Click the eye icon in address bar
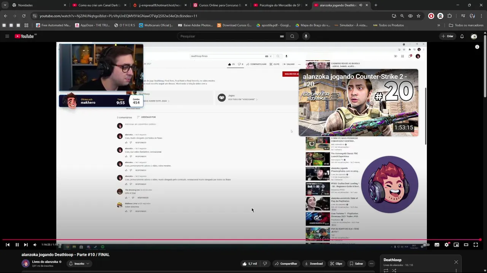Image resolution: width=487 pixels, height=273 pixels. (x=410, y=16)
